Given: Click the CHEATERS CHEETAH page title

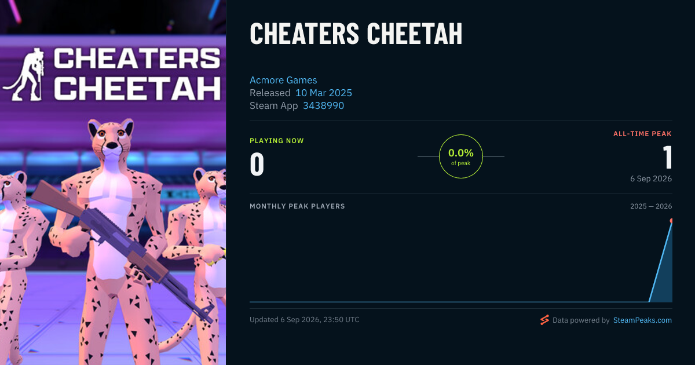Looking at the screenshot, I should point(356,34).
